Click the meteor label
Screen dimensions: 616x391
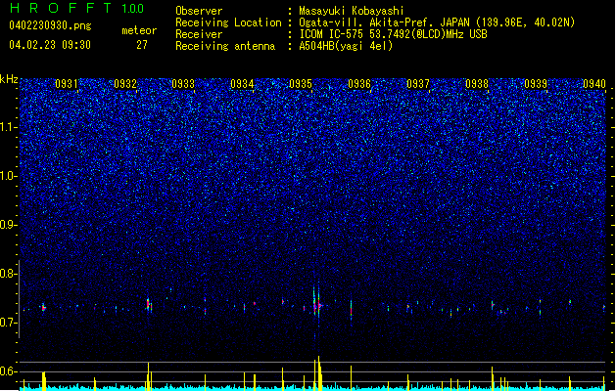pos(139,30)
